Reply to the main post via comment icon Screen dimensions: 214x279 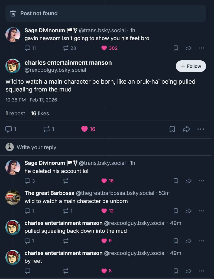[x=9, y=129]
